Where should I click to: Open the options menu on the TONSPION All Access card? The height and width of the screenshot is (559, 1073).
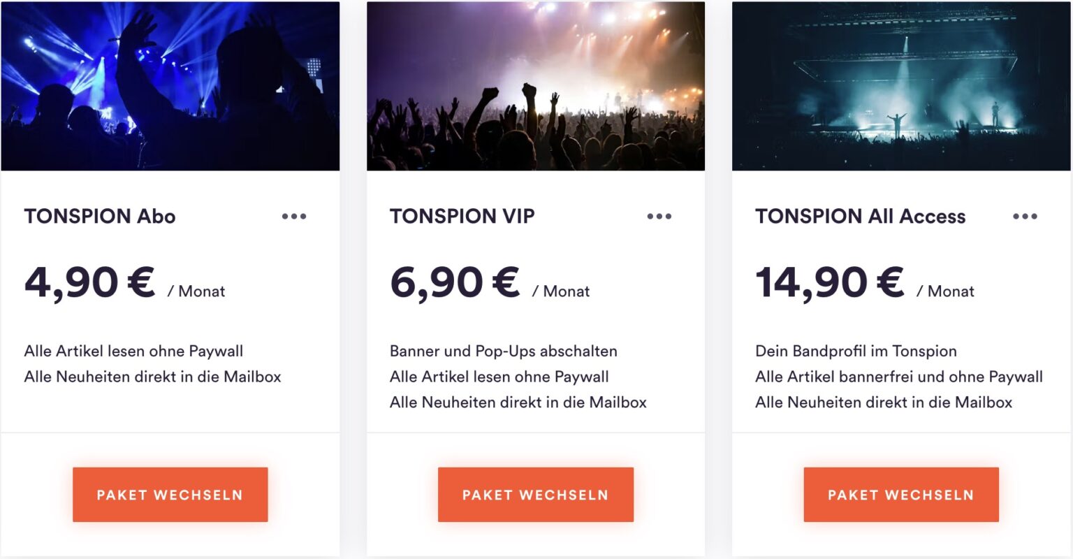click(x=1025, y=216)
